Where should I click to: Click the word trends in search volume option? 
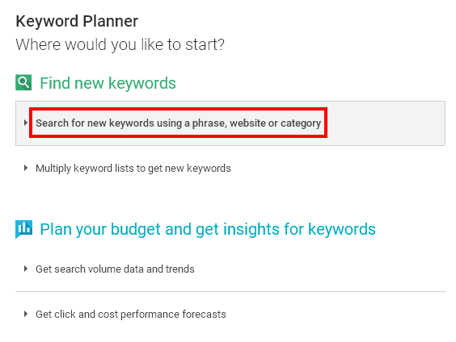pos(180,269)
